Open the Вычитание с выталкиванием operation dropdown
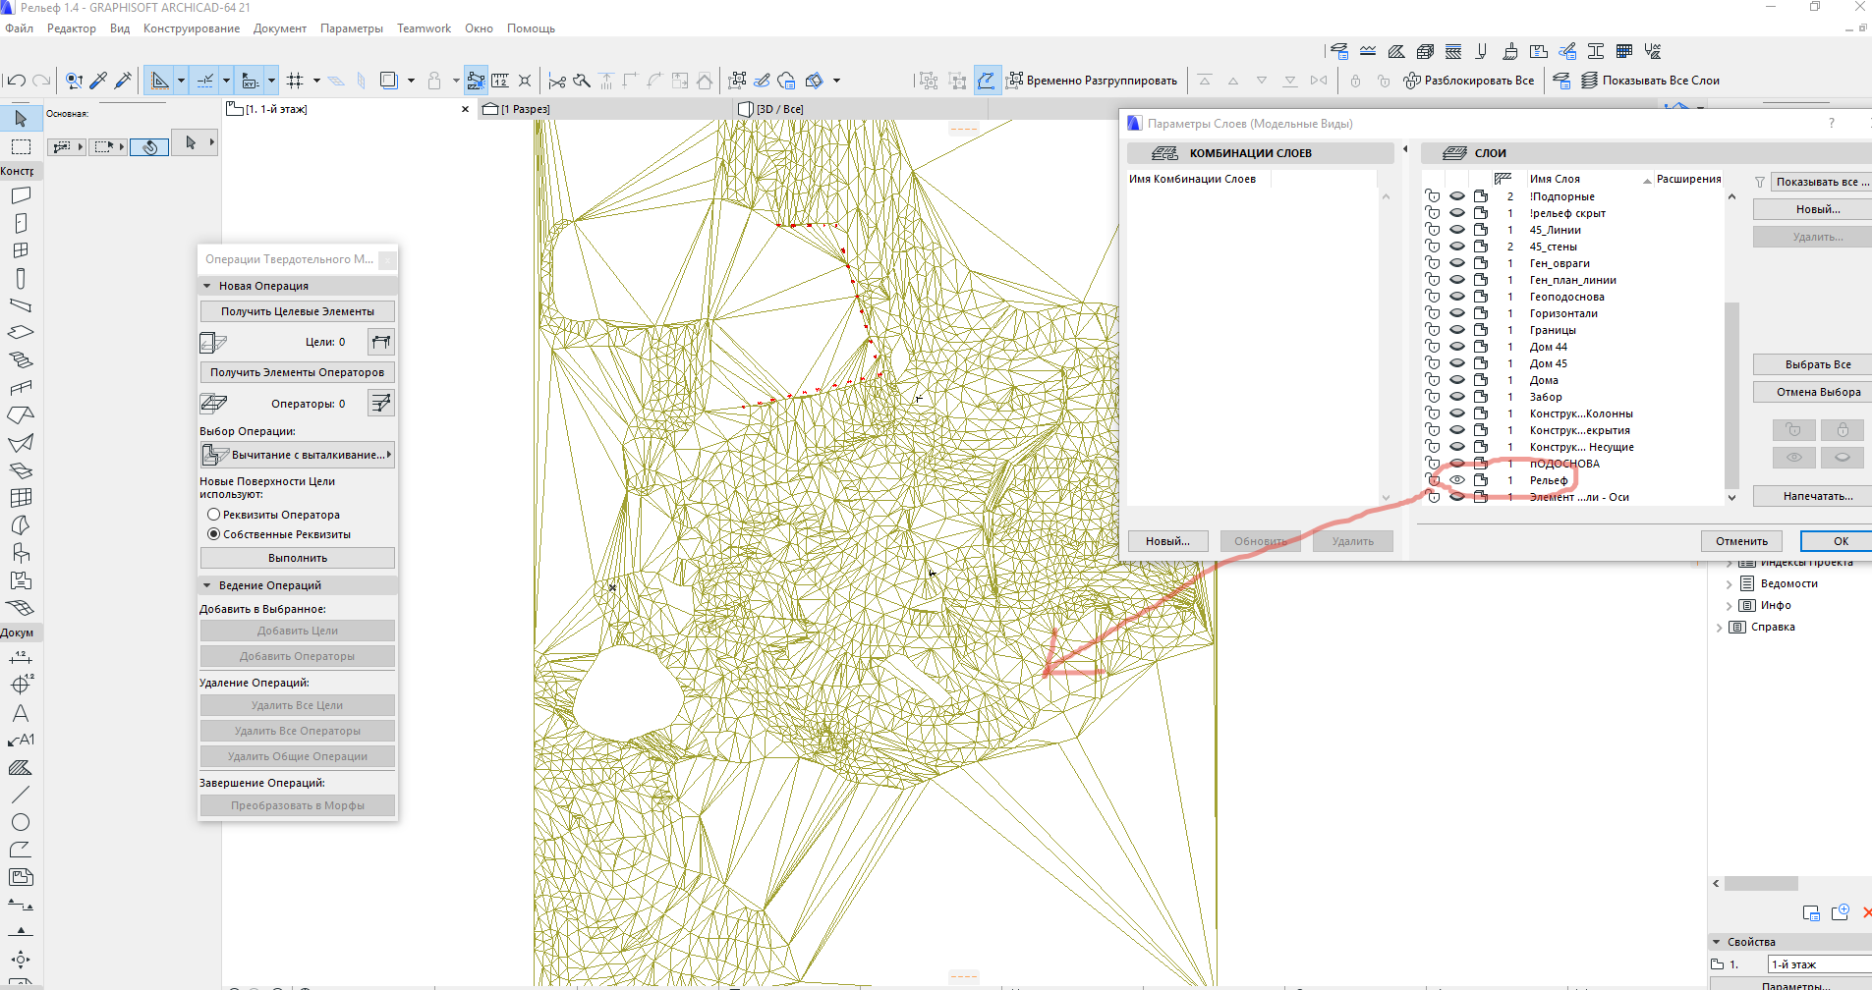 [x=298, y=455]
